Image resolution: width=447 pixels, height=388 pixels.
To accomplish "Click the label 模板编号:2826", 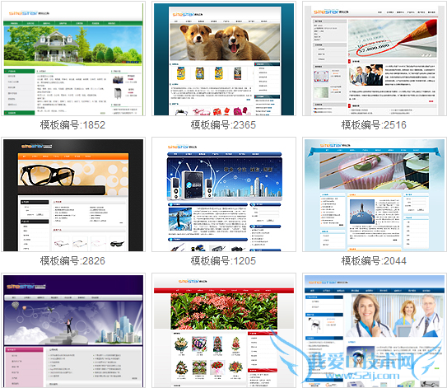I will [72, 261].
